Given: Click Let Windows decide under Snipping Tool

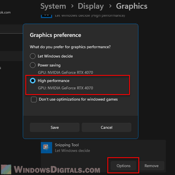Looking at the screenshot, I should (72, 150).
